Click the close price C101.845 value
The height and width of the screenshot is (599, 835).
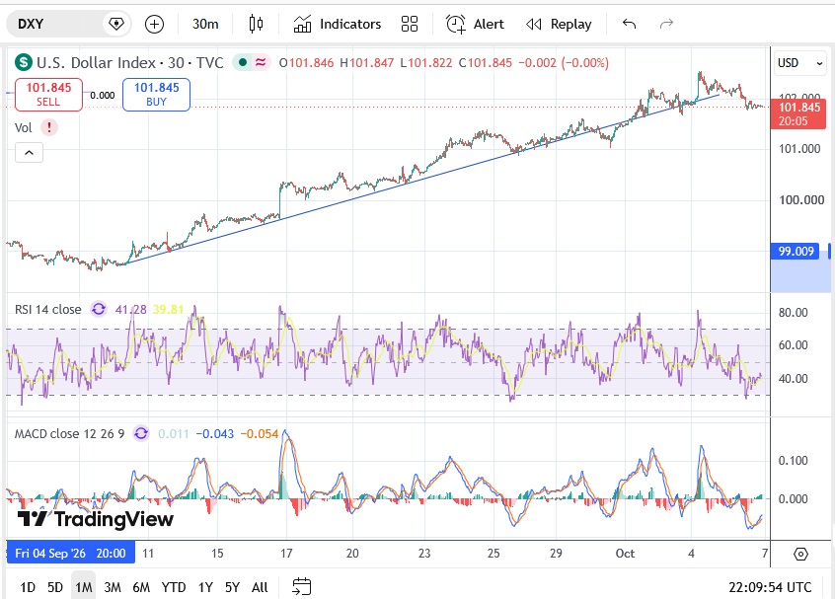coord(486,63)
